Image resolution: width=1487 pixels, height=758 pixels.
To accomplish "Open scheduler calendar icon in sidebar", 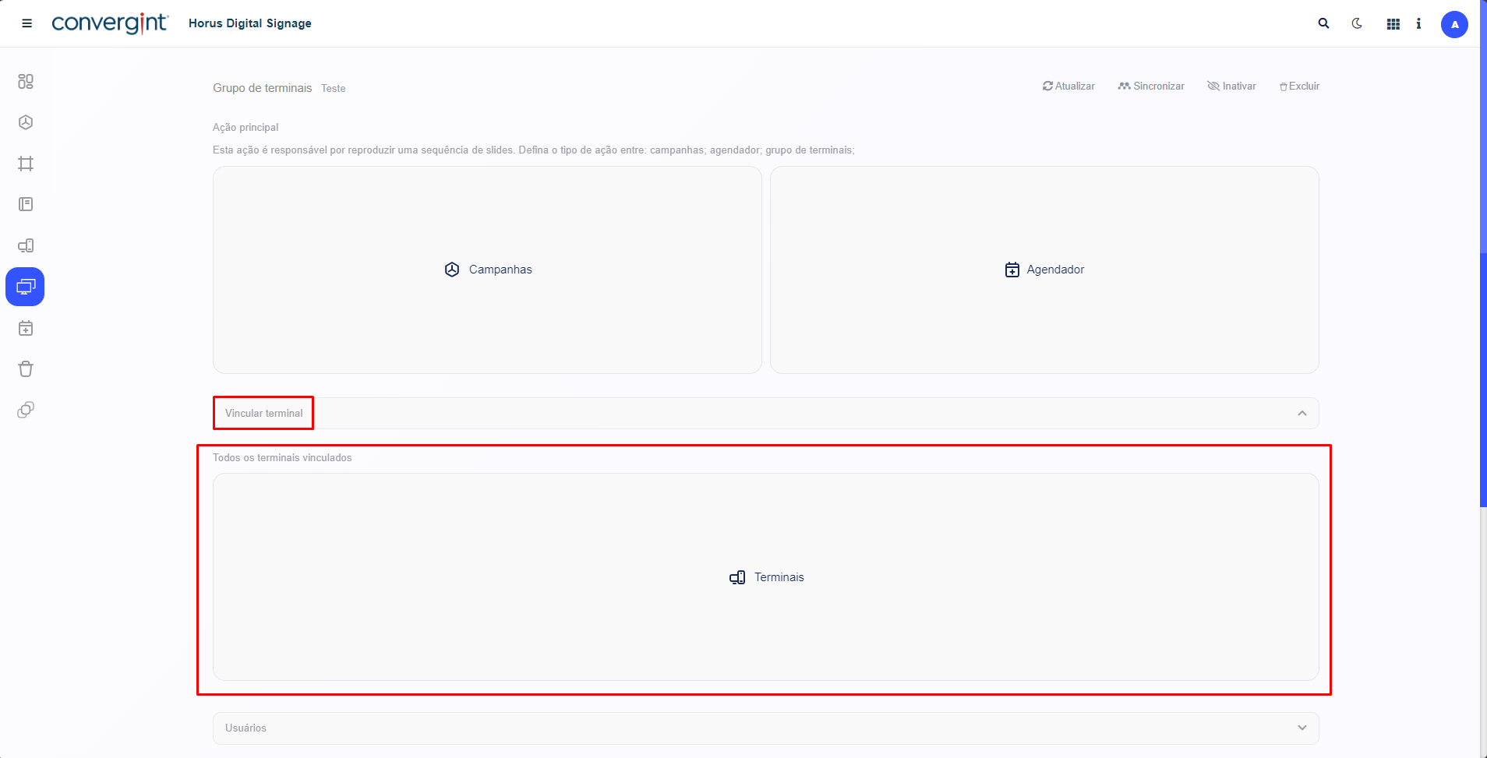I will (x=26, y=328).
